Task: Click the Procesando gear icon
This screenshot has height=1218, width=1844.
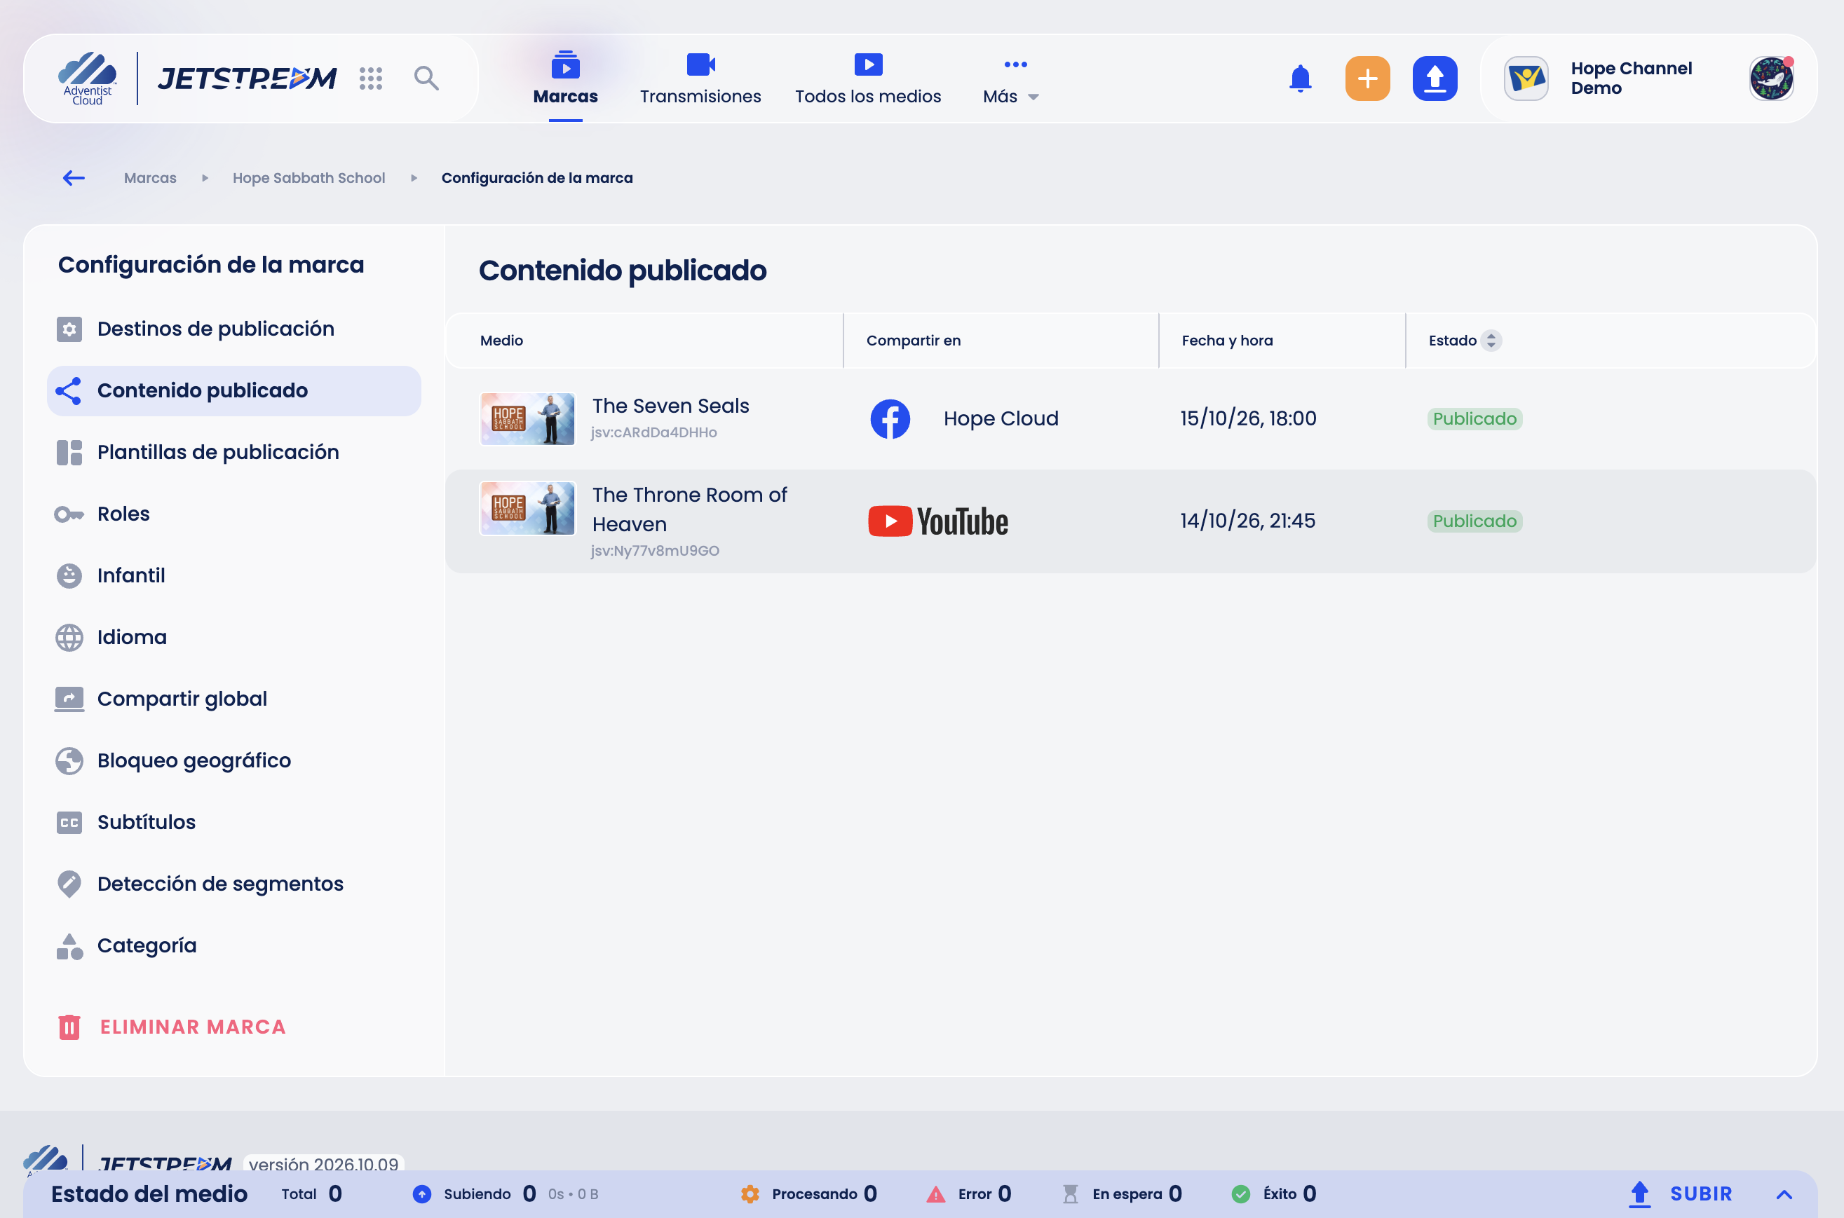Action: 750,1194
